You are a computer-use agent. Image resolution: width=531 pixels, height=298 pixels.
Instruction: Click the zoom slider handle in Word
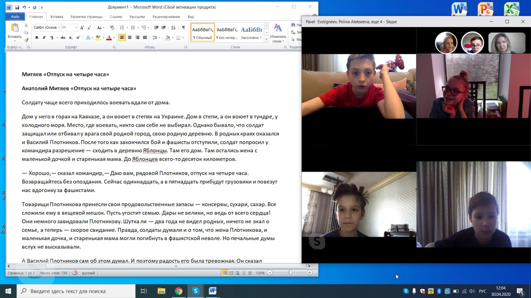tap(290, 273)
